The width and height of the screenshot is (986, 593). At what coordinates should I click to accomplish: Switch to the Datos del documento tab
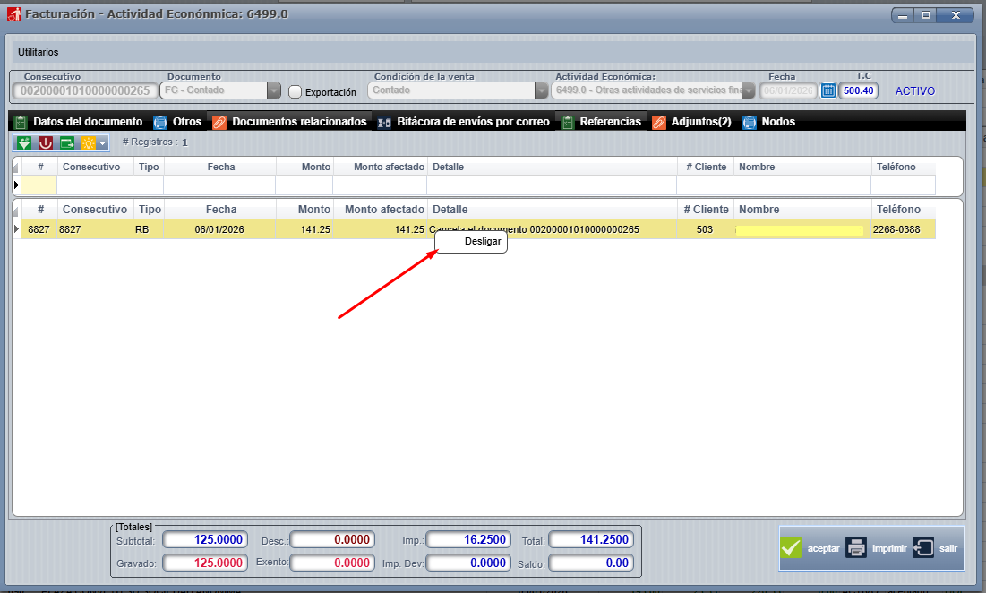(x=87, y=122)
